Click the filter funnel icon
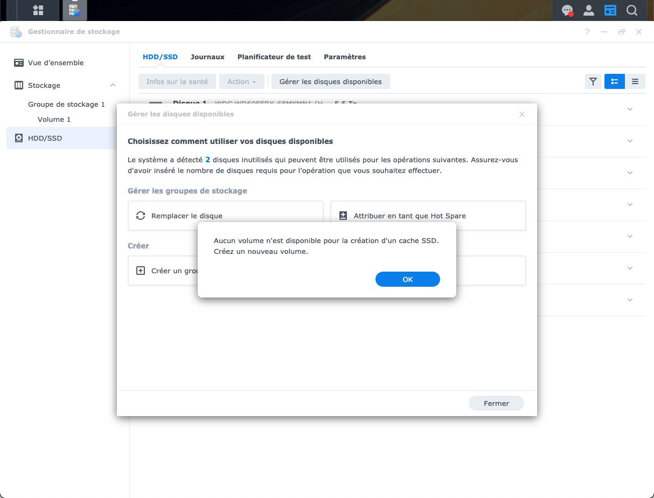This screenshot has height=498, width=654. coord(593,81)
